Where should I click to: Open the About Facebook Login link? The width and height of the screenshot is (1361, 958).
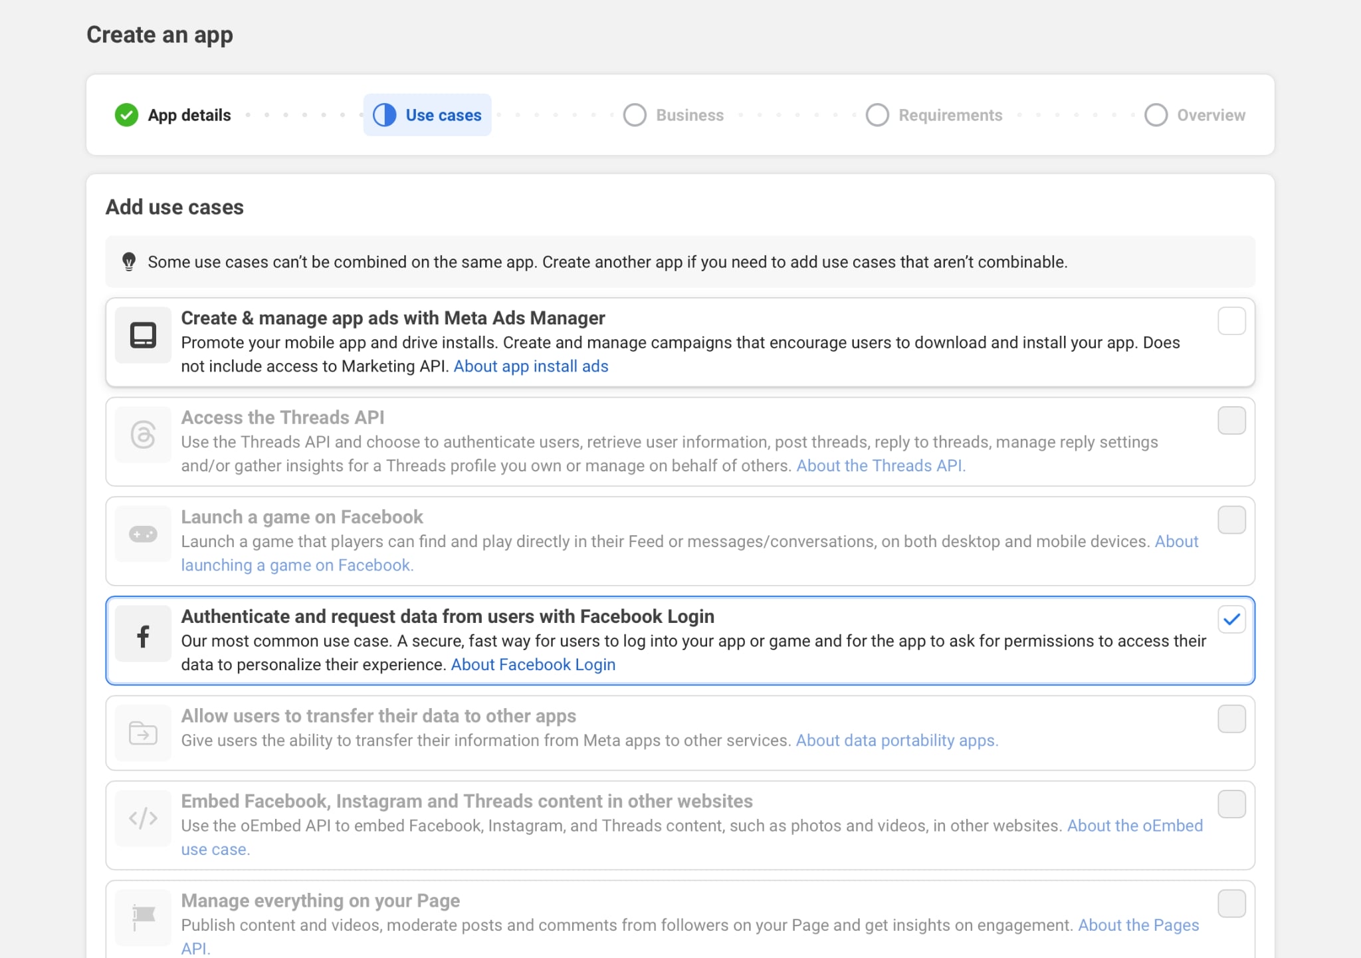[533, 665]
